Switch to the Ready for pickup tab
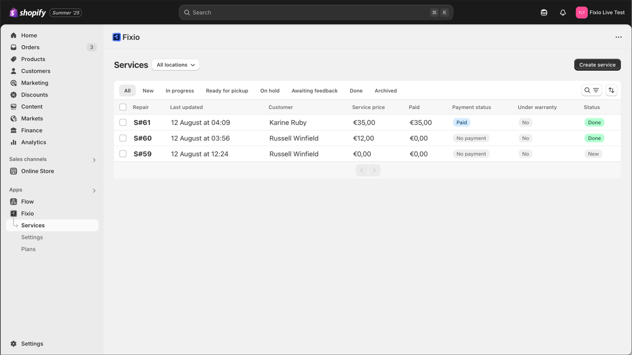 tap(227, 90)
